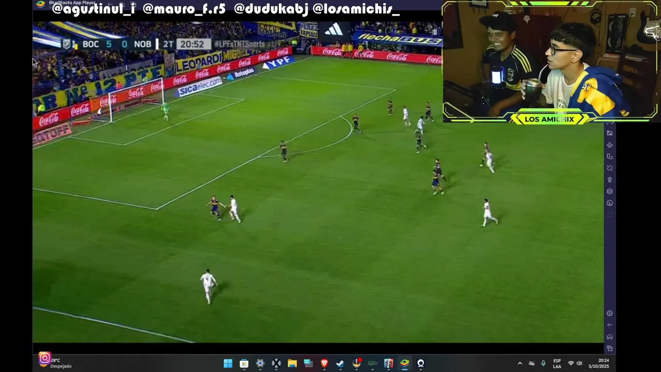Screen dimensions: 661x372
Task: Open Steam from taskbar
Action: pos(340,363)
